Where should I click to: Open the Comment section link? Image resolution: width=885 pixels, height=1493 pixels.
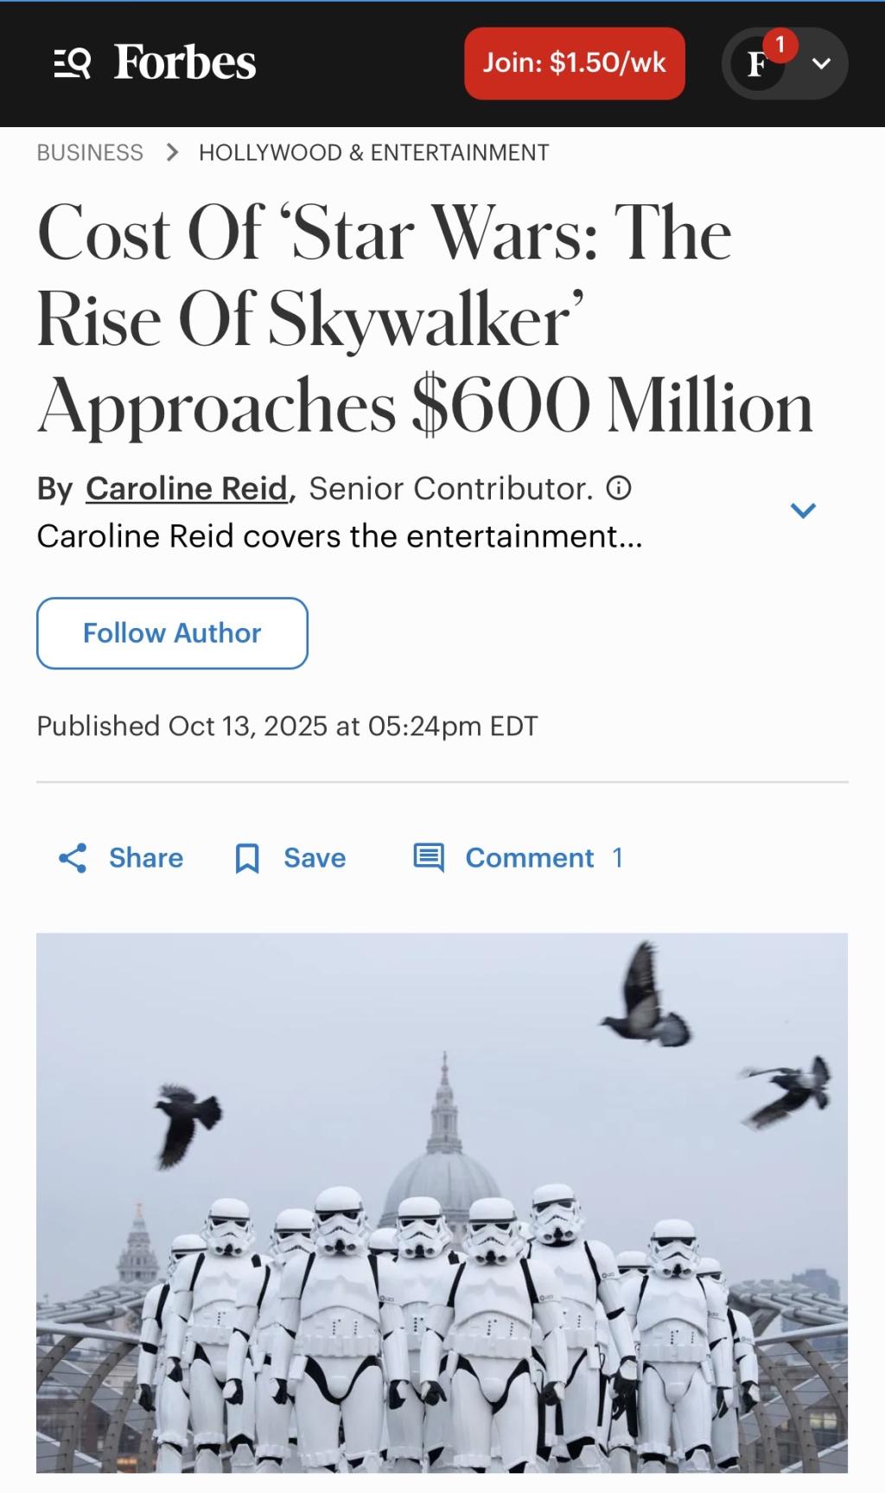pyautogui.click(x=530, y=858)
